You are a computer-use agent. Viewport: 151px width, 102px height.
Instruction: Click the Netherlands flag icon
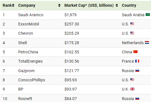pyautogui.click(x=147, y=42)
